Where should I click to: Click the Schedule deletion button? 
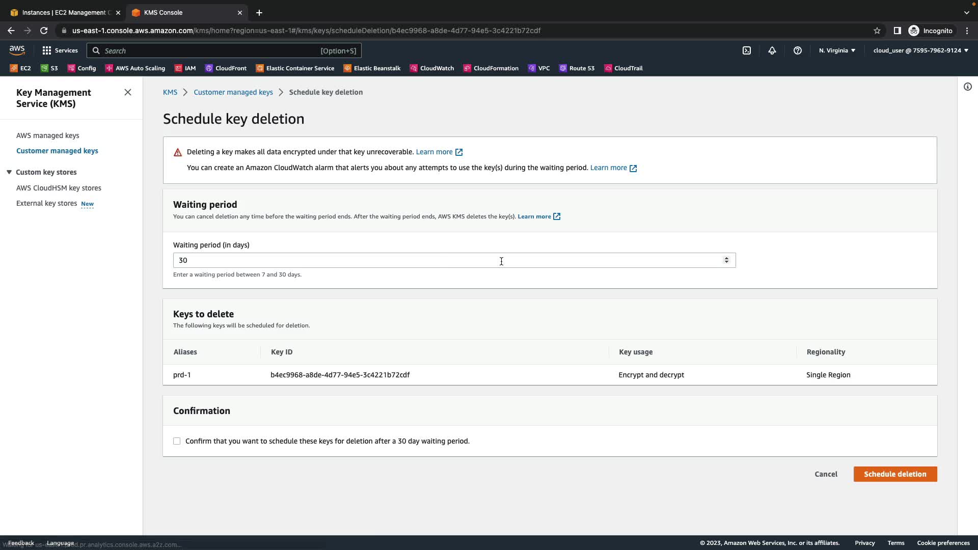[895, 474]
